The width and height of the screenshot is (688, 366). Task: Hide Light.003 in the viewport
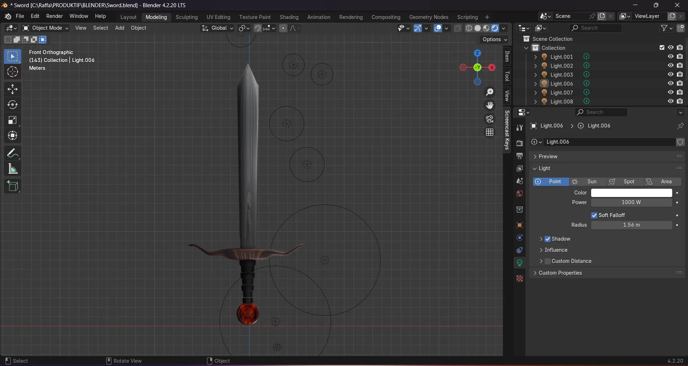(670, 74)
